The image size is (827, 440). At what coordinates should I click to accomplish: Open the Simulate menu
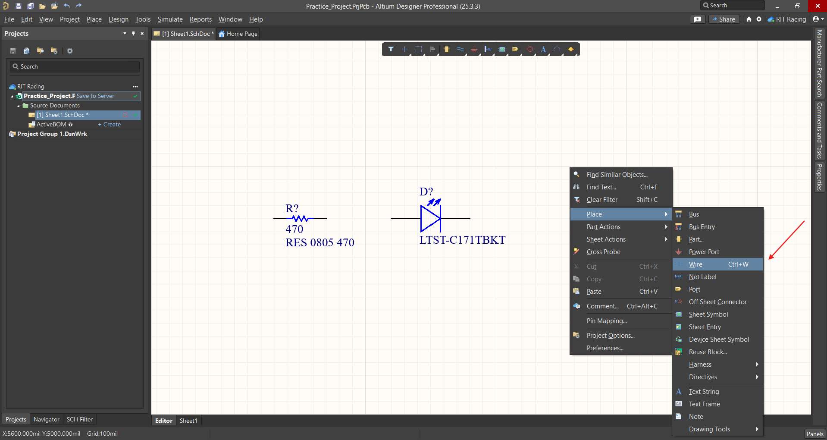coord(170,19)
